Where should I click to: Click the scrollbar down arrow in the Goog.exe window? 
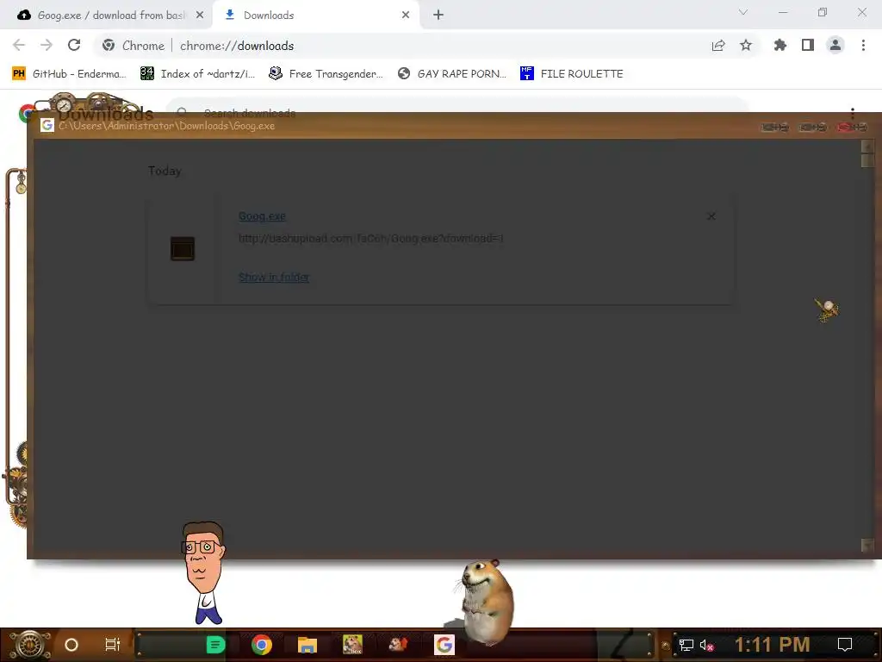point(867,545)
